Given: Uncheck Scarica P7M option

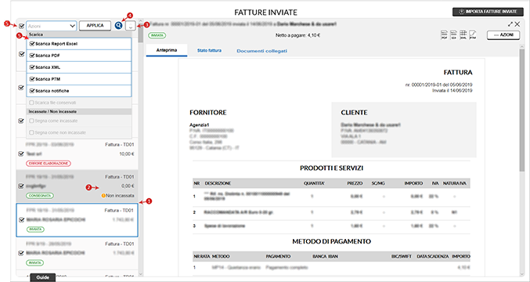Looking at the screenshot, I should point(32,79).
